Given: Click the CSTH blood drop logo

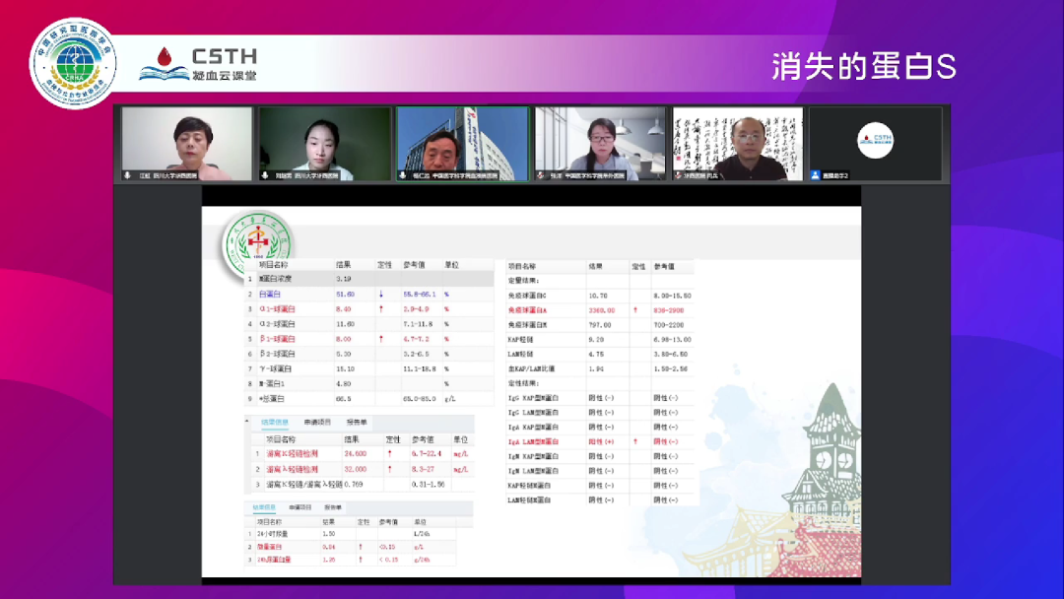Looking at the screenshot, I should [x=163, y=61].
